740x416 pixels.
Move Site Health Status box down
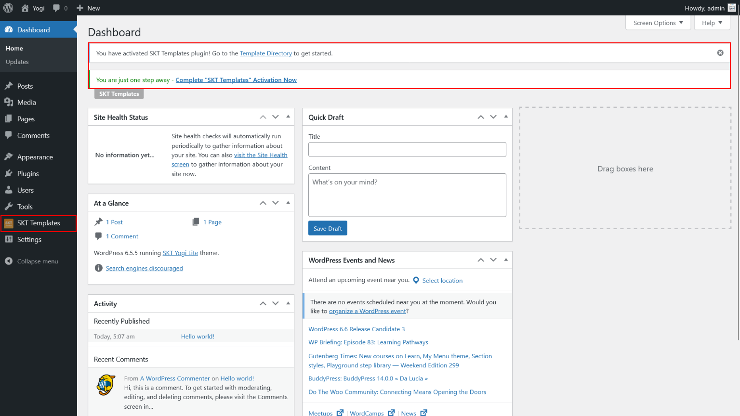click(276, 117)
